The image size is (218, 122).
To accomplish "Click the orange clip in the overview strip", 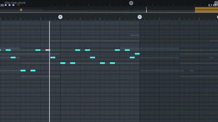I will [x=206, y=10].
